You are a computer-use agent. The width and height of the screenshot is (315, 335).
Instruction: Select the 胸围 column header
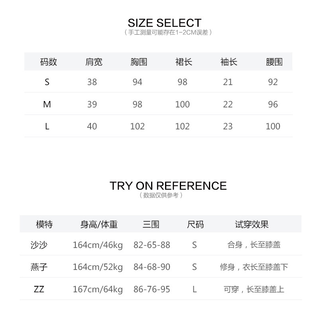point(139,62)
